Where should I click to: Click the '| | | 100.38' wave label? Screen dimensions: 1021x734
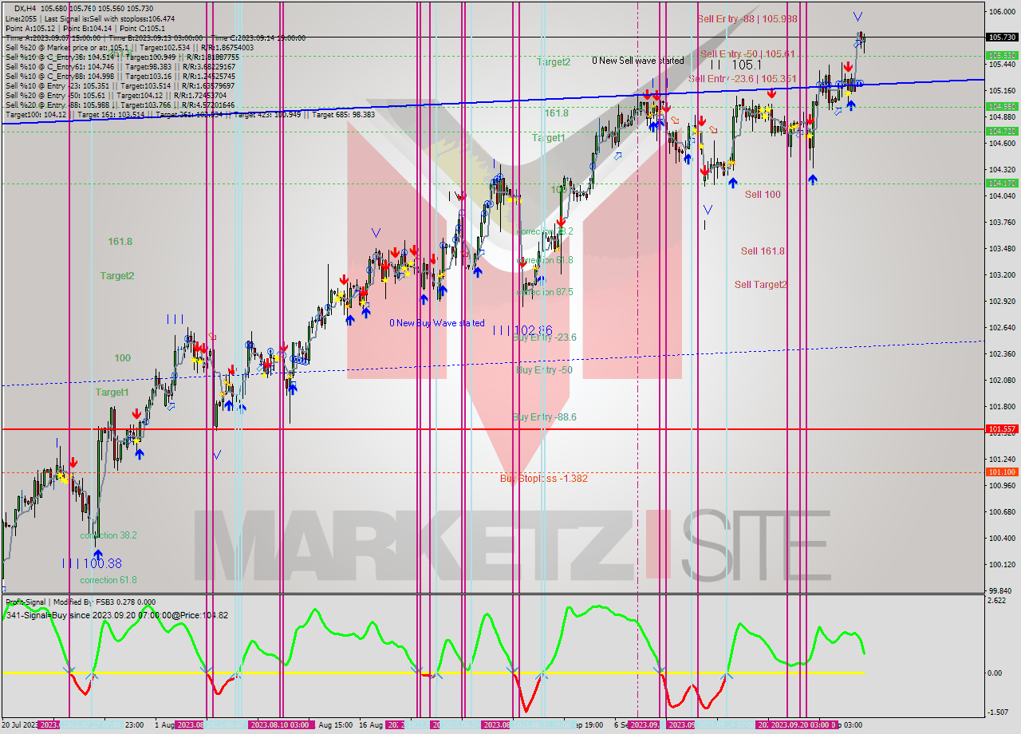pyautogui.click(x=93, y=564)
